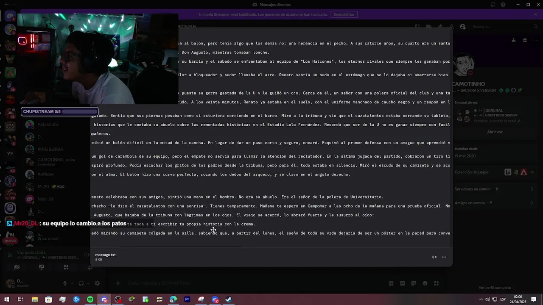Click the Colección de juegos row
The width and height of the screenshot is (543, 305).
tap(494, 172)
